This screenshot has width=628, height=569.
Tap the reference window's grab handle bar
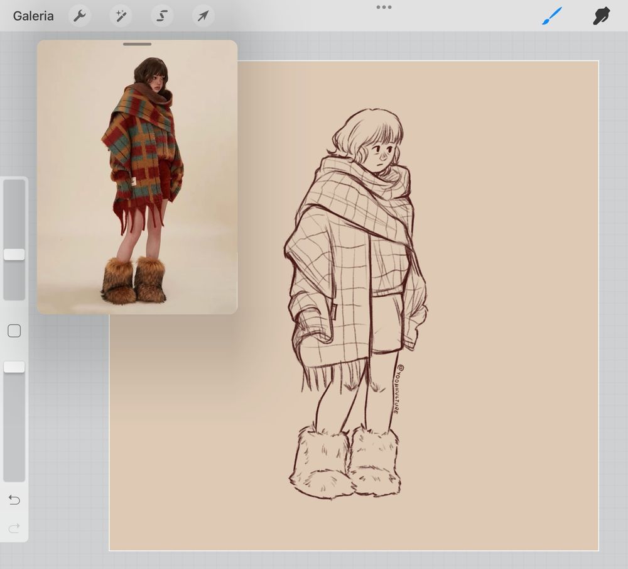click(137, 44)
